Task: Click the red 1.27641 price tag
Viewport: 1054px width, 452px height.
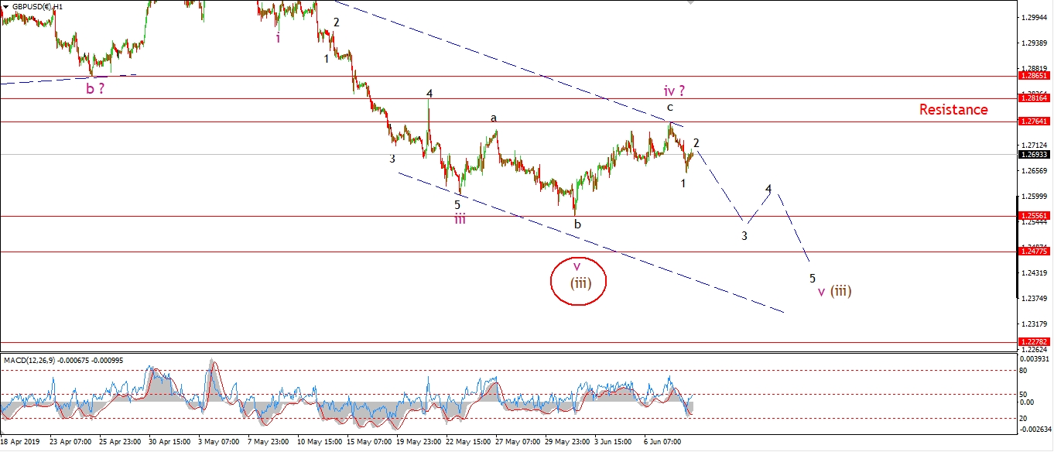Action: coord(1035,122)
